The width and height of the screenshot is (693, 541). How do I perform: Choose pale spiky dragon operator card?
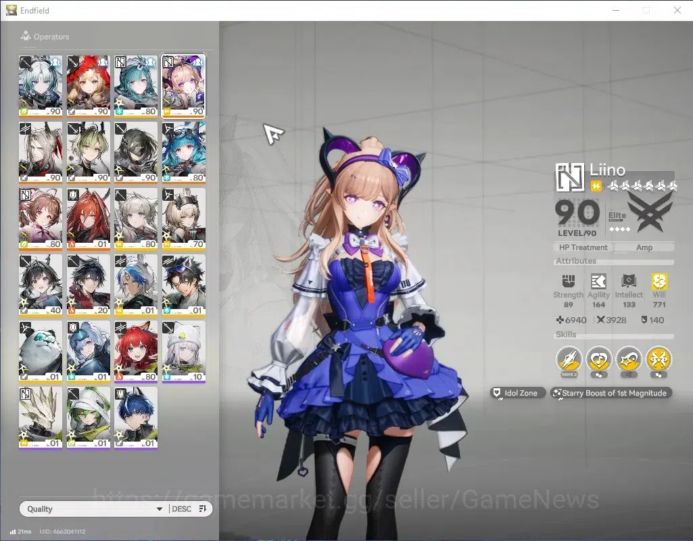click(x=41, y=418)
